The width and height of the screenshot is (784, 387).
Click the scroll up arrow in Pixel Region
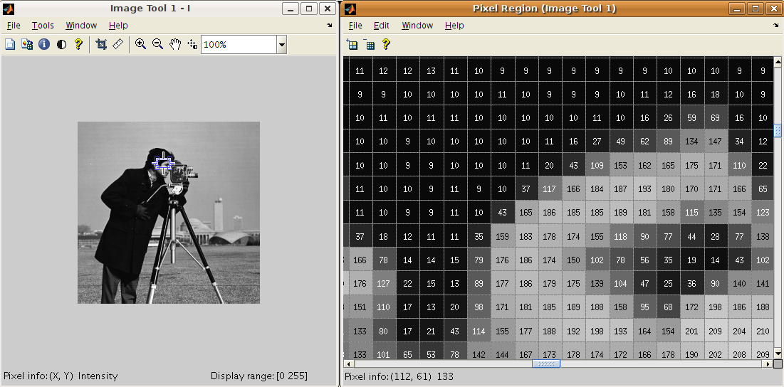778,62
